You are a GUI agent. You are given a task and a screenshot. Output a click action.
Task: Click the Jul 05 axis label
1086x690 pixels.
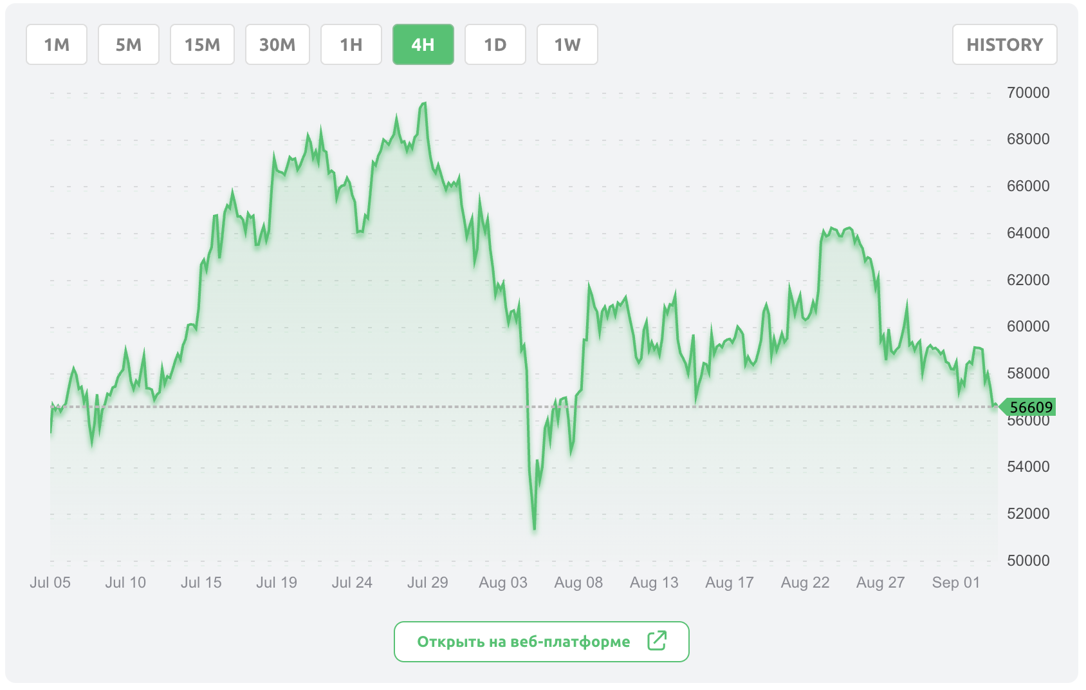(50, 583)
